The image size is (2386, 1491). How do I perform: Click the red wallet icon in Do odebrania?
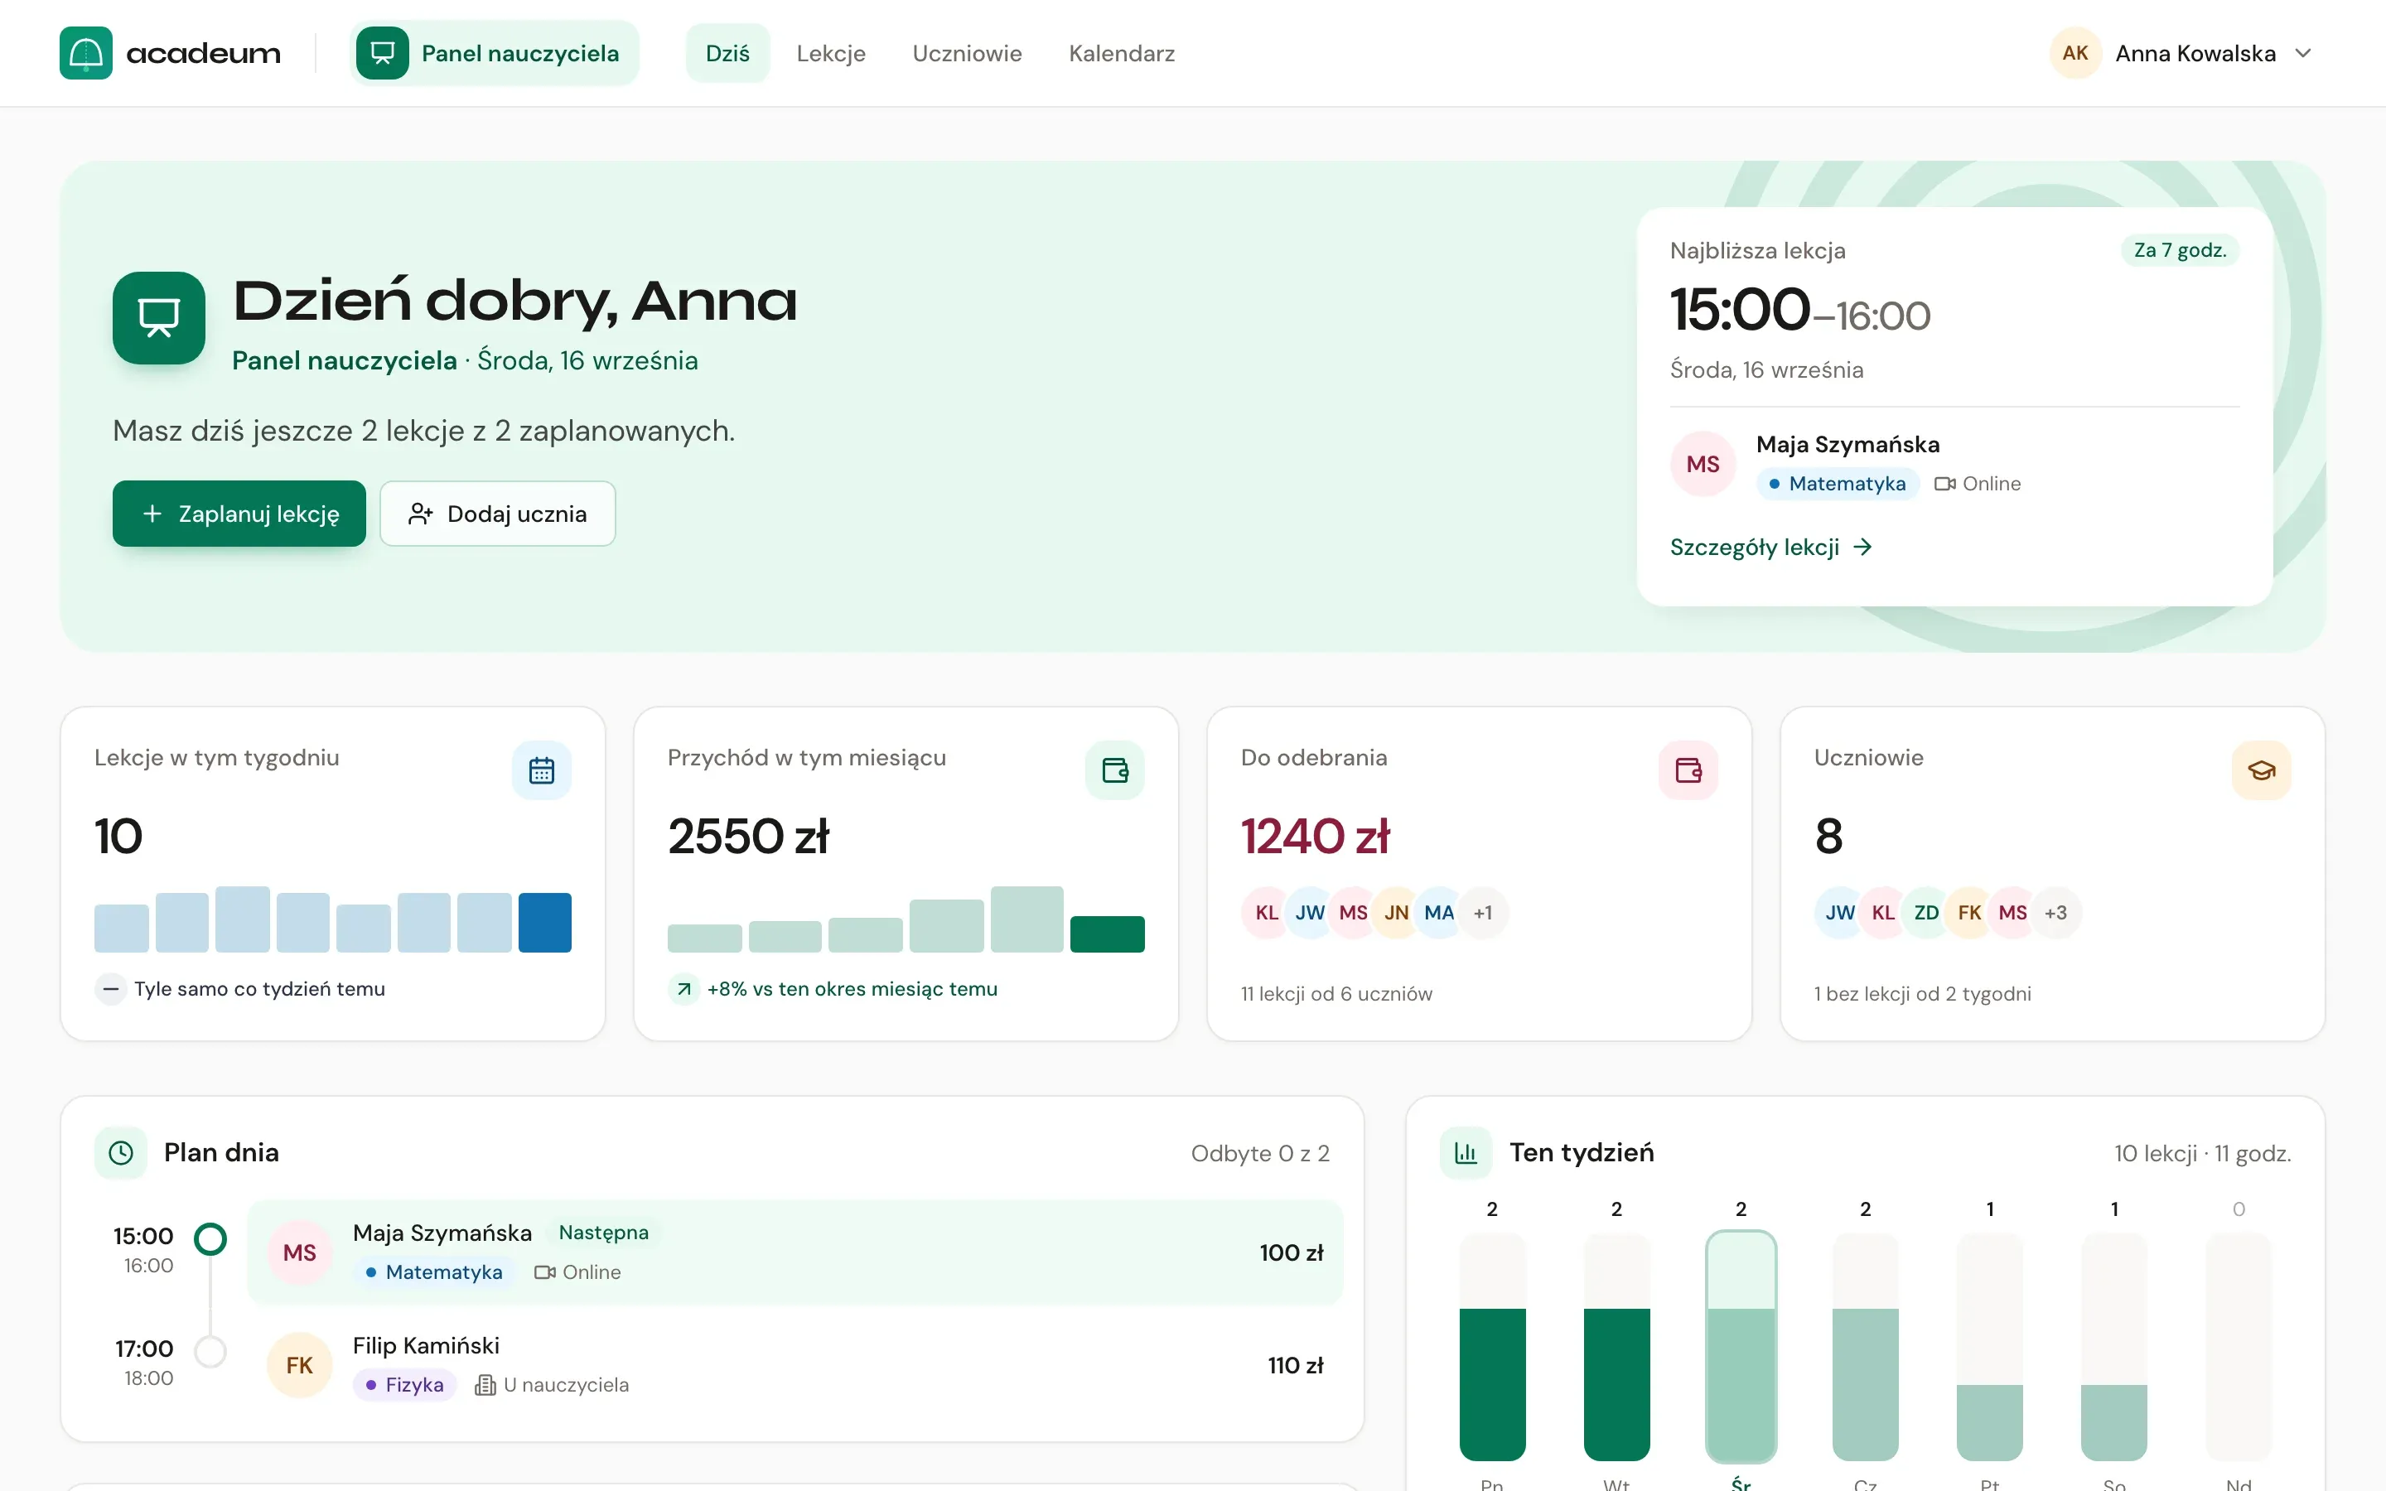[x=1688, y=770]
